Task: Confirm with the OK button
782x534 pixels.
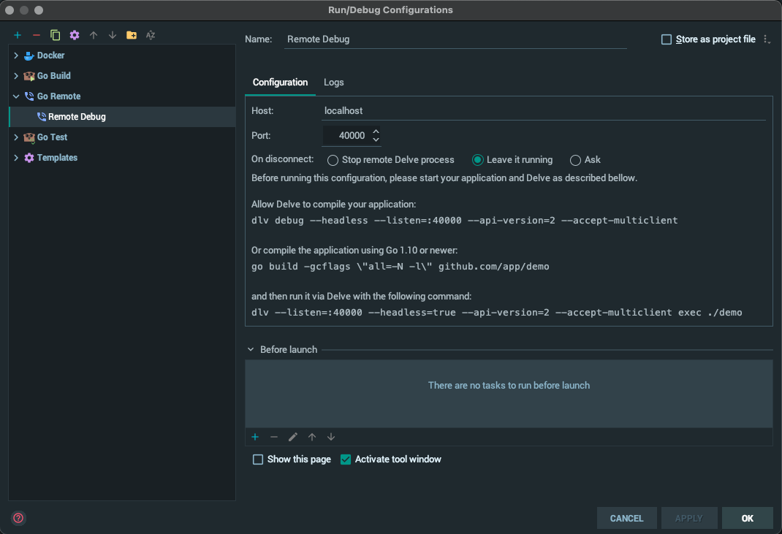Action: pyautogui.click(x=747, y=519)
